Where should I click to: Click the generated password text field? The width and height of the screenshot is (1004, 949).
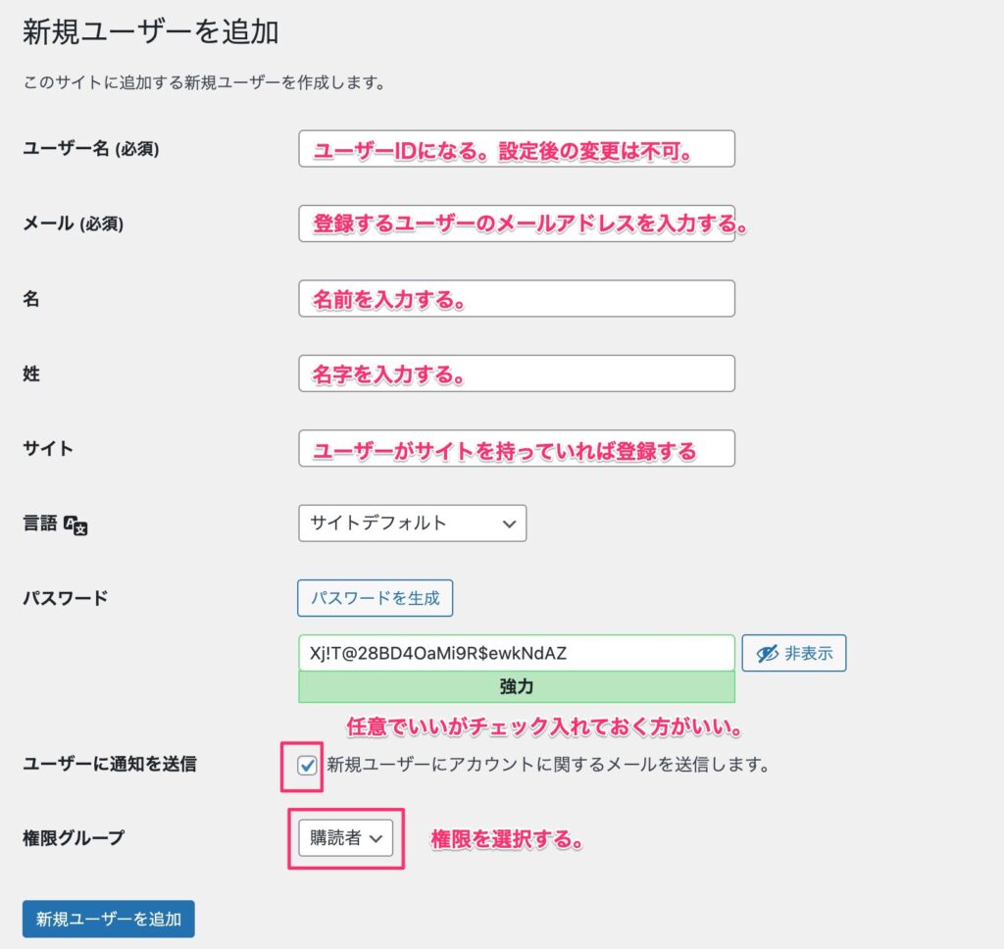pos(517,653)
